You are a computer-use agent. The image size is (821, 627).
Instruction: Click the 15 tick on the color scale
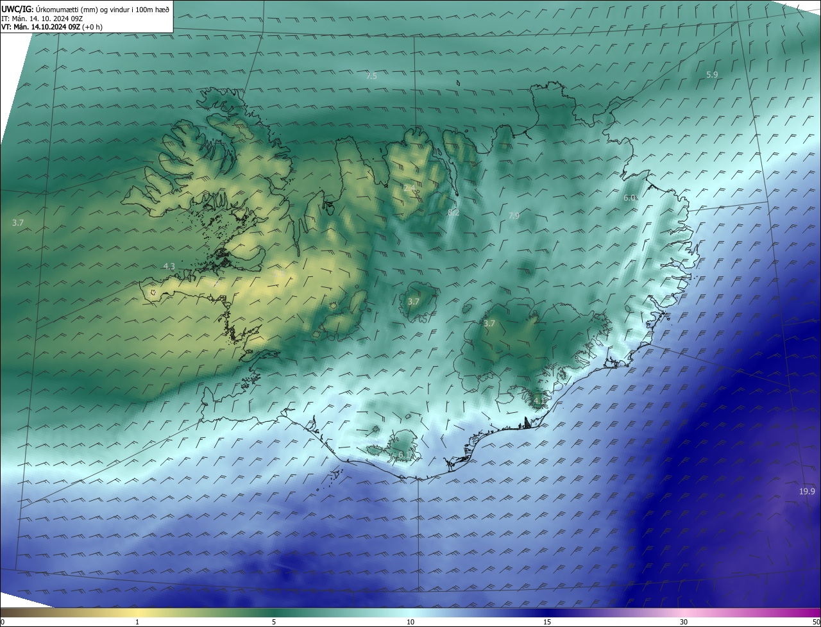547,622
